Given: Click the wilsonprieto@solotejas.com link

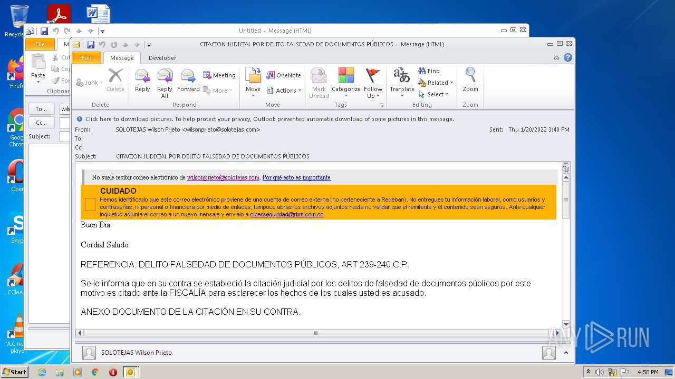Looking at the screenshot, I should point(223,177).
